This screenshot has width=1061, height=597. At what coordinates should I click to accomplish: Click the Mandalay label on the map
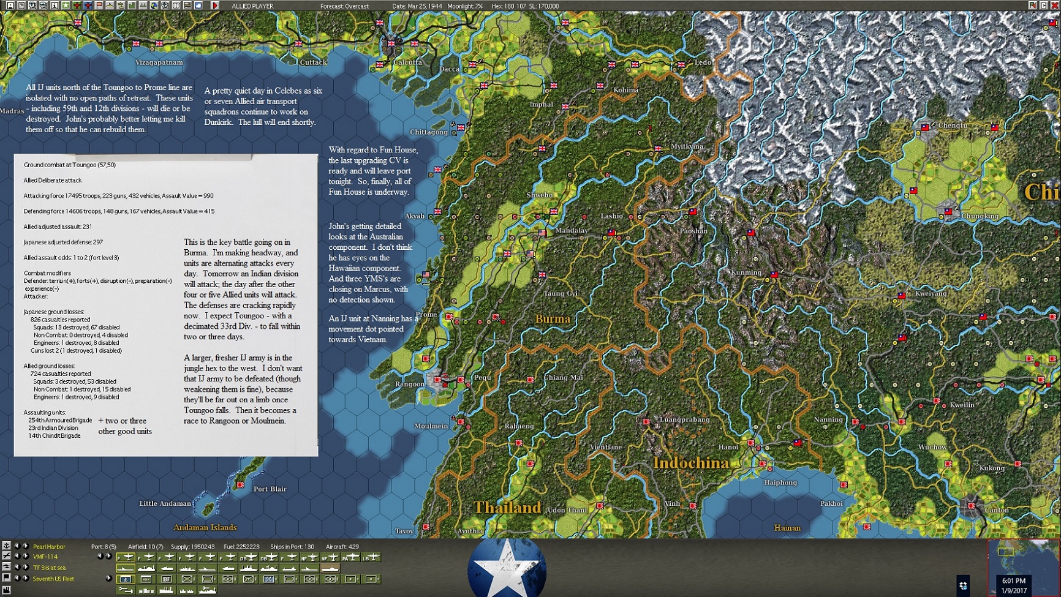click(572, 231)
